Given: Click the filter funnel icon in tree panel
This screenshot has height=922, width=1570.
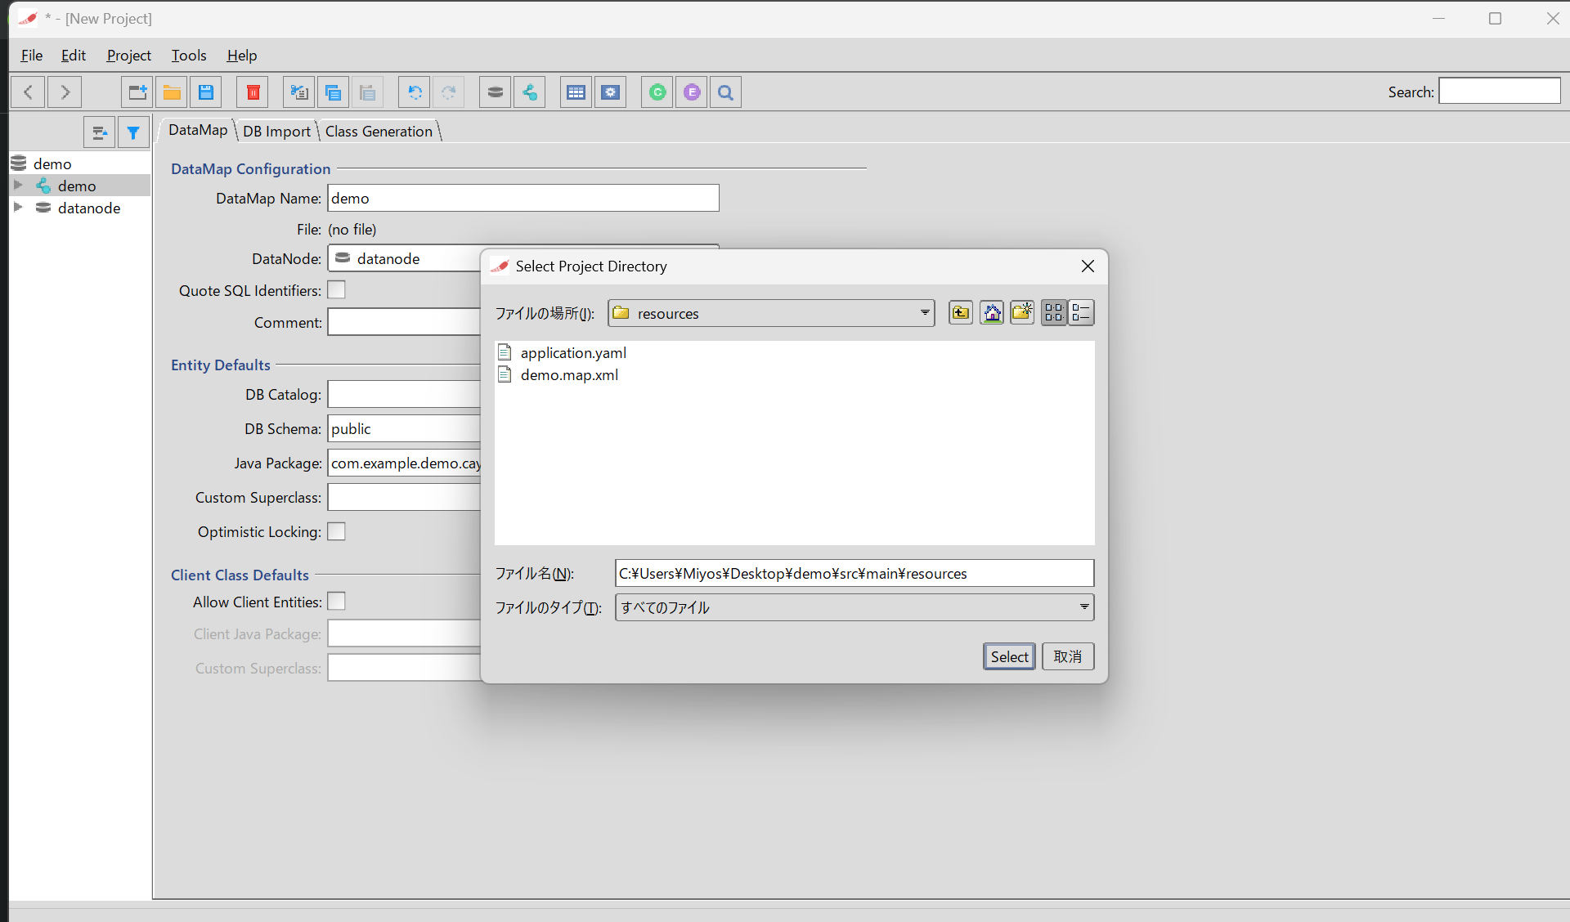Looking at the screenshot, I should tap(133, 132).
